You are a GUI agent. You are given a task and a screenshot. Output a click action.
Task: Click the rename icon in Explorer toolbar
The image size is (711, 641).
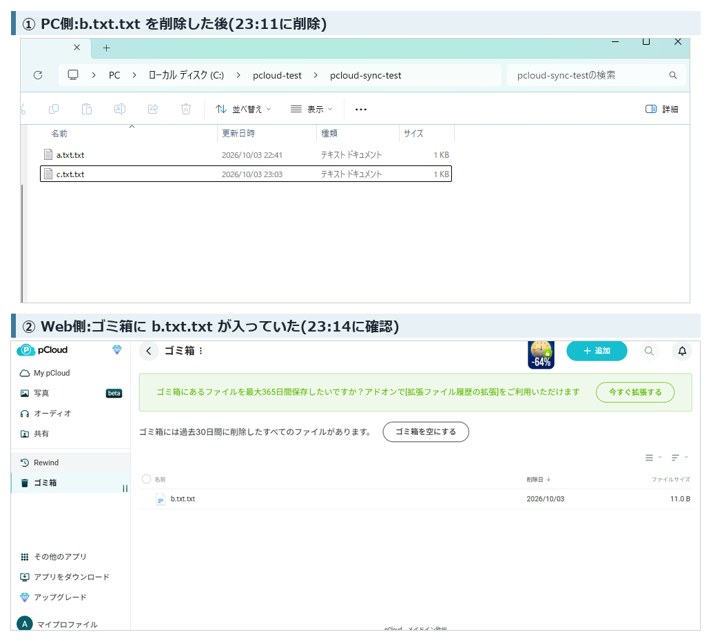[120, 109]
